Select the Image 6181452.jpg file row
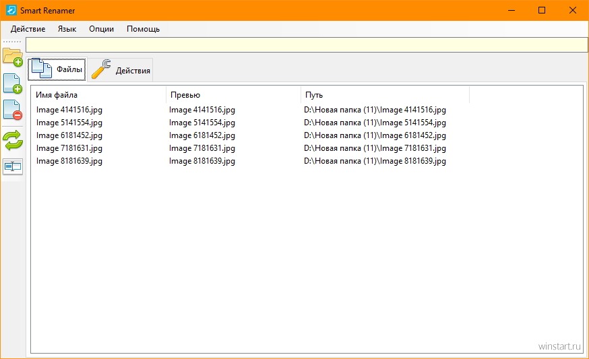Viewport: 589px width, 359px height. pyautogui.click(x=241, y=135)
